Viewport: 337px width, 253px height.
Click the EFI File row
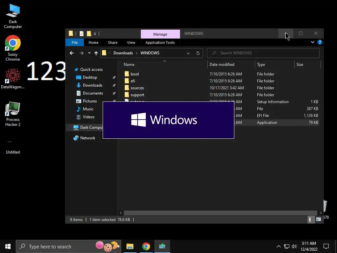coord(276,116)
